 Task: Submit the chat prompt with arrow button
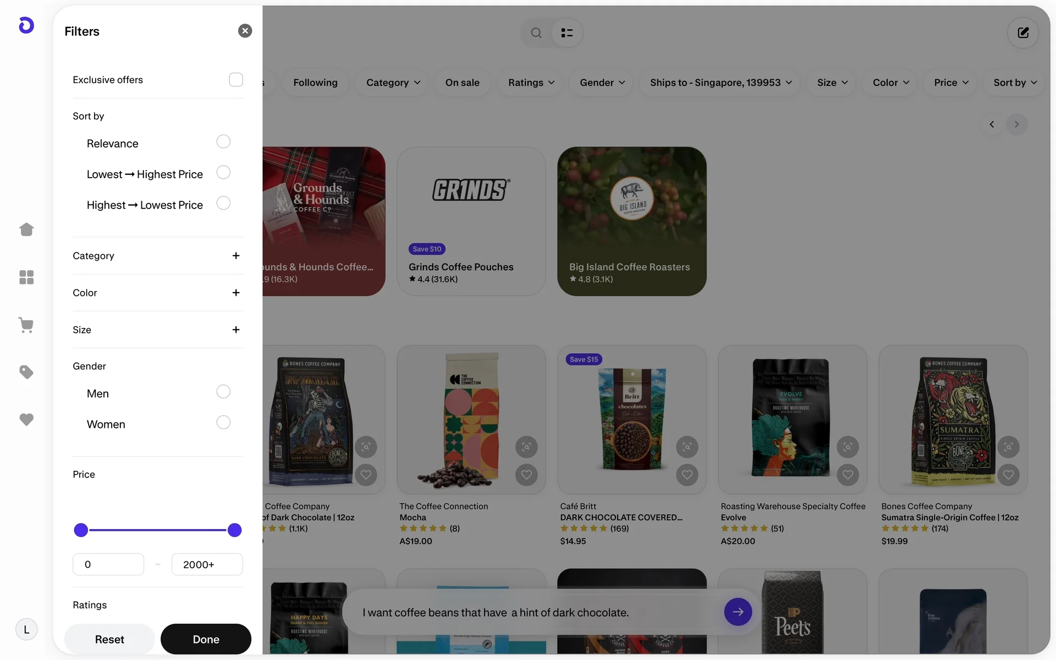(x=738, y=612)
